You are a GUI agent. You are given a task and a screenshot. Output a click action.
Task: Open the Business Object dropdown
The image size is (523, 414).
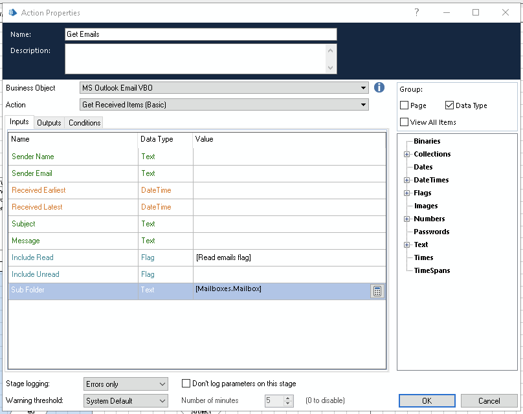point(364,88)
